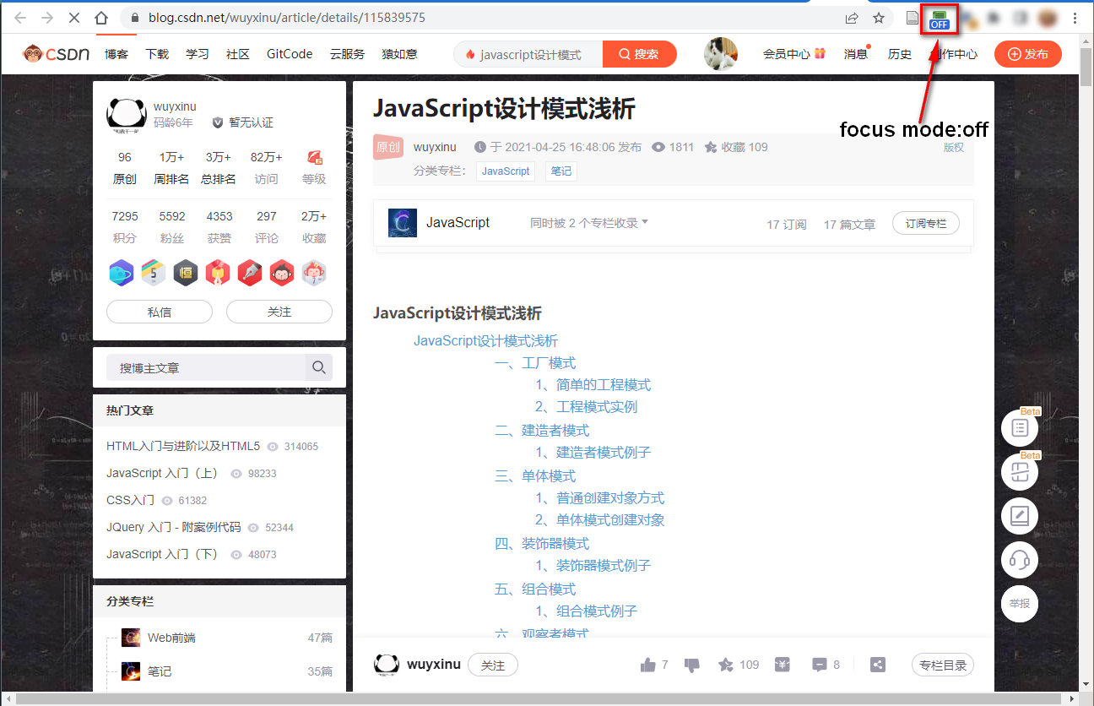Click the JavaScript column thumbnail

point(403,223)
